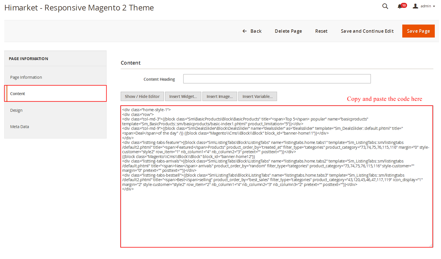Expand the admin account dropdown arrow

[x=434, y=6]
